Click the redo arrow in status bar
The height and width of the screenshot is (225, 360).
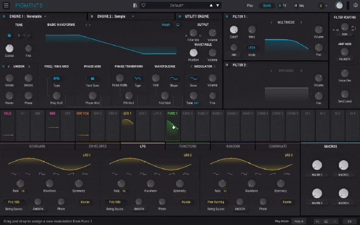point(334,221)
